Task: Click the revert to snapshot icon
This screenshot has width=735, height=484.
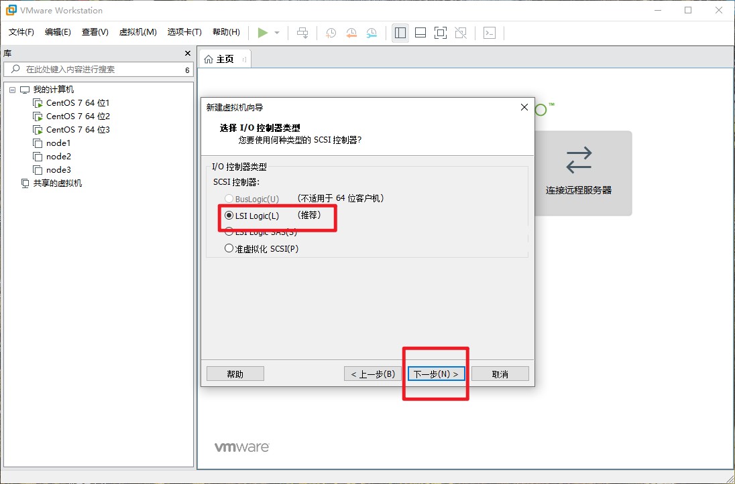Action: click(x=351, y=33)
